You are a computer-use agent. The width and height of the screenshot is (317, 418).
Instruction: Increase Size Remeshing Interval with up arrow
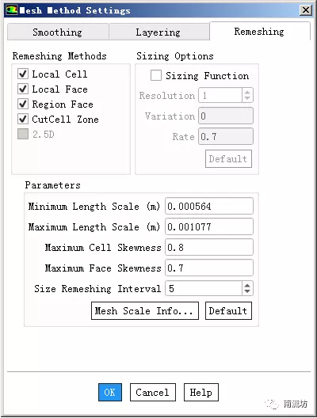point(247,285)
